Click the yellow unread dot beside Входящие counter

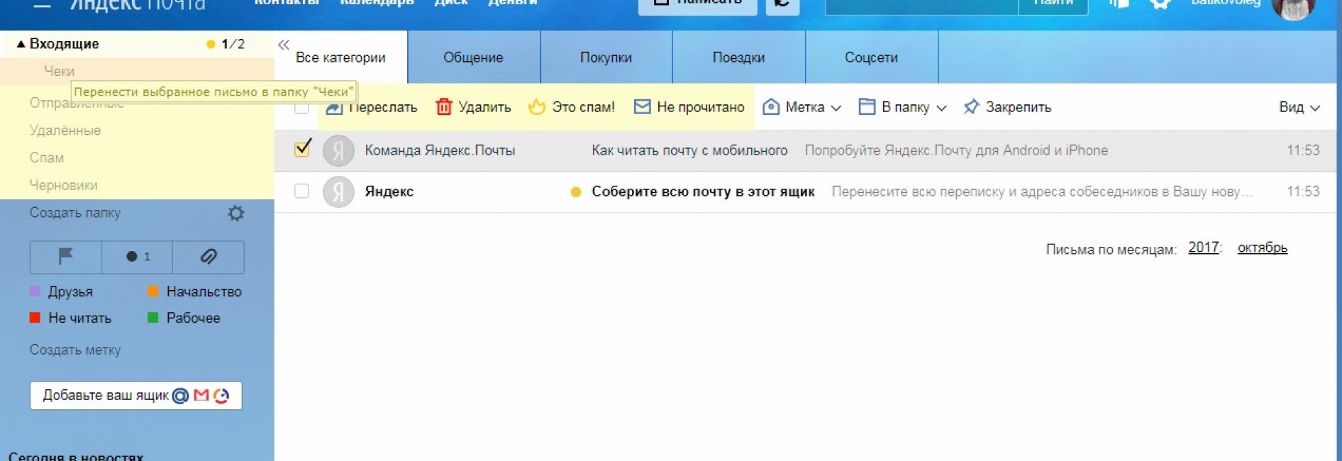click(211, 44)
